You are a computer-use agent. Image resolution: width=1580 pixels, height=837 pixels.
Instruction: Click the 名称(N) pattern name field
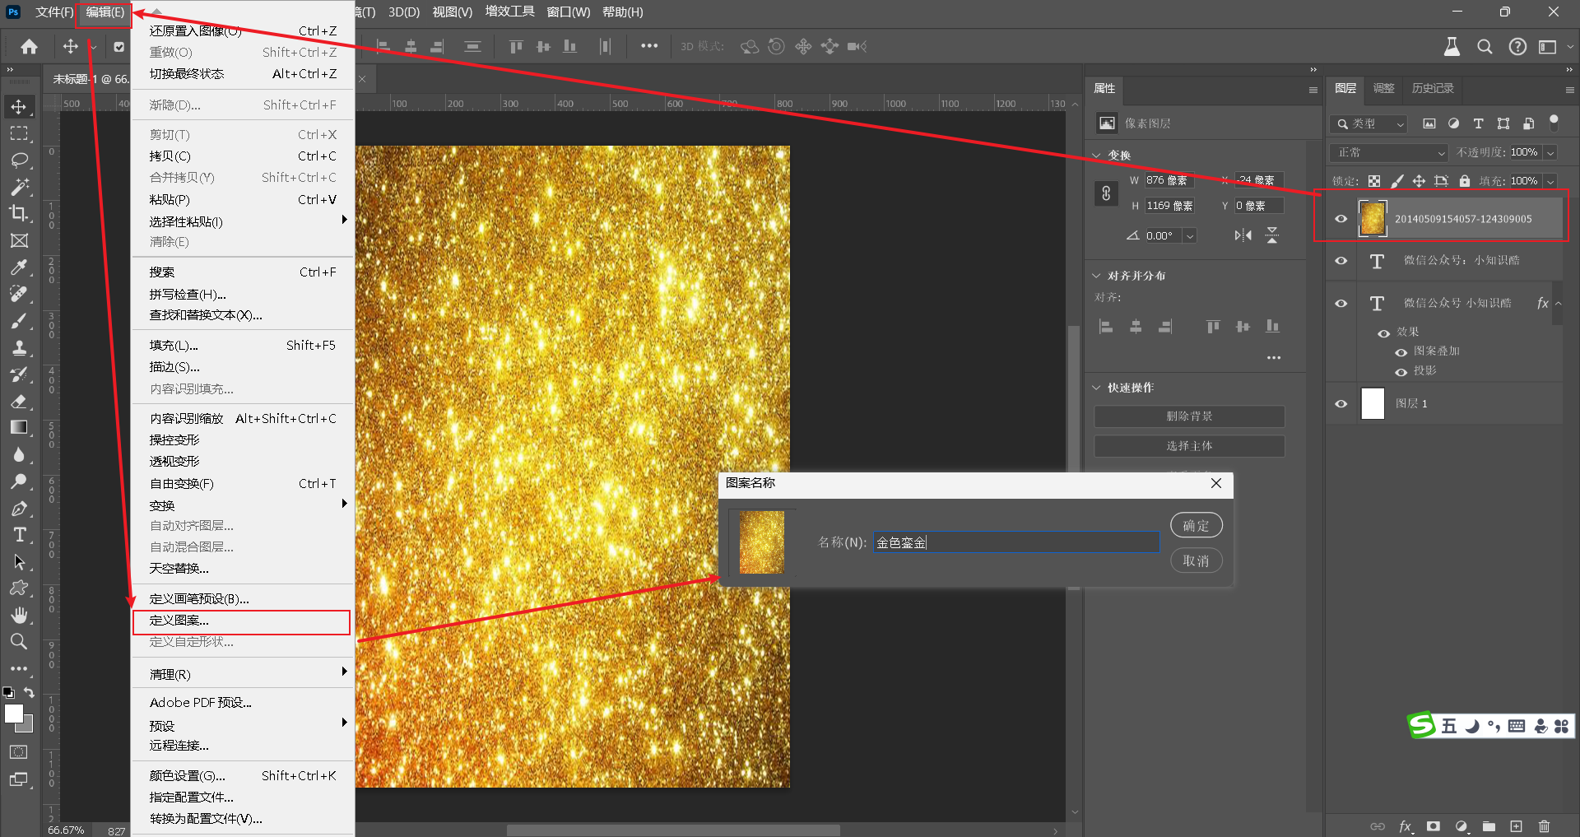[x=1016, y=542]
